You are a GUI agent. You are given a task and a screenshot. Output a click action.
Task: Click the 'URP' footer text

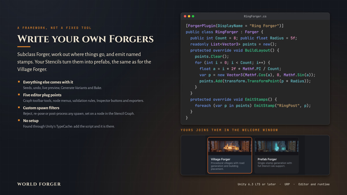(x=287, y=184)
